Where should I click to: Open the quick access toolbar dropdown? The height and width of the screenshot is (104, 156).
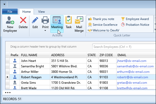pyautogui.click(x=4, y=4)
